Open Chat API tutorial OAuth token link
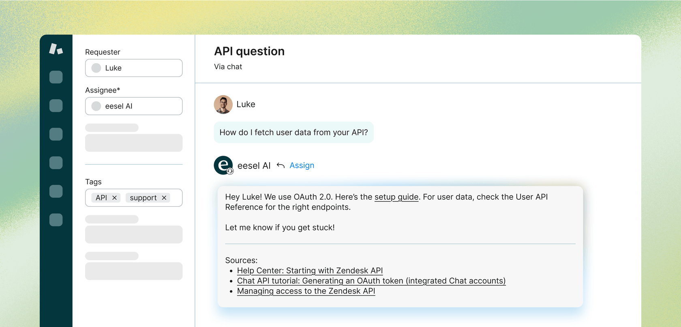 pyautogui.click(x=371, y=281)
